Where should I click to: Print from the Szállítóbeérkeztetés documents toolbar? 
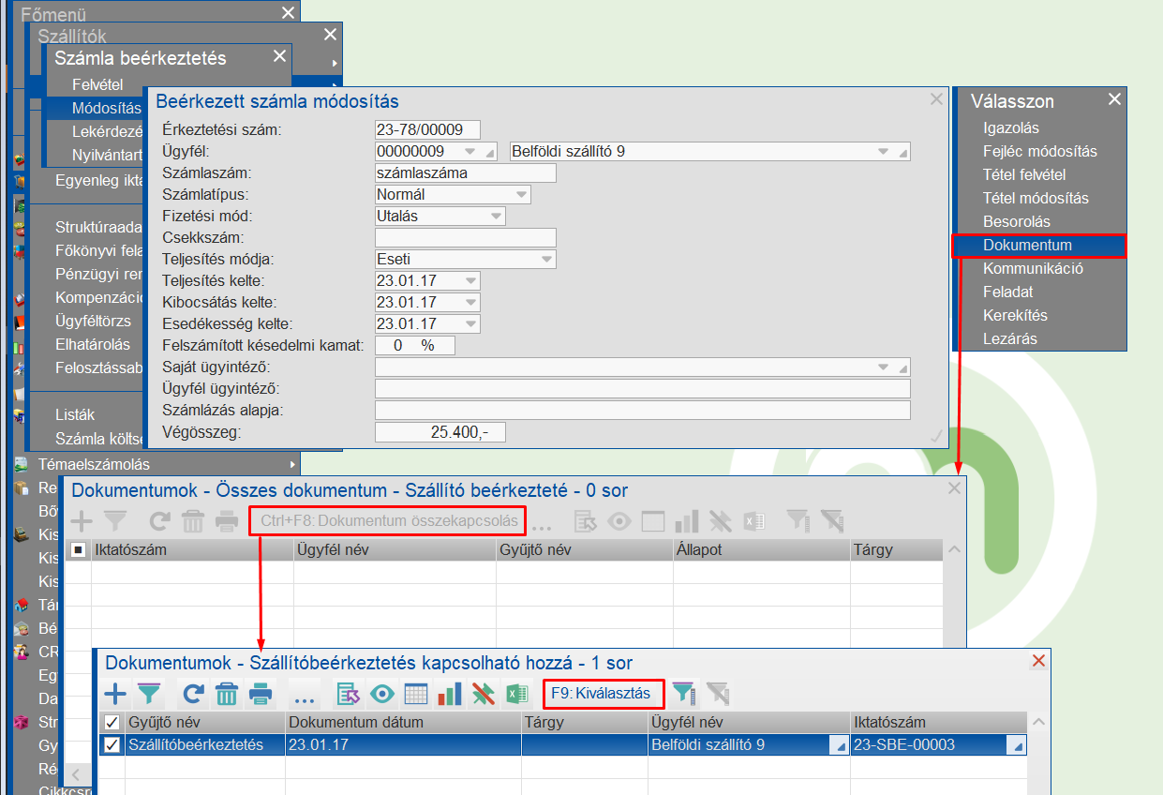pyautogui.click(x=260, y=694)
